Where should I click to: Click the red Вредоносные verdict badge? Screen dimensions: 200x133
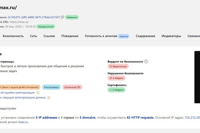(118, 66)
